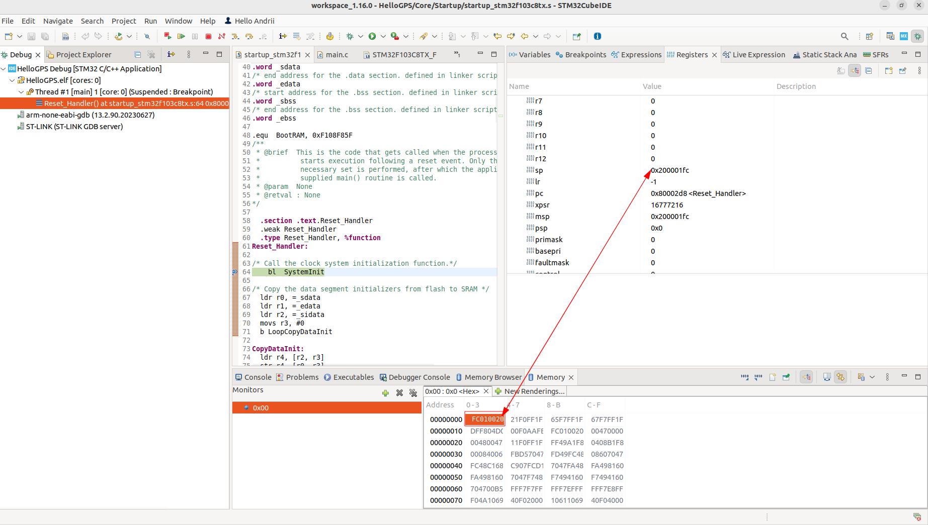The width and height of the screenshot is (928, 525).
Task: Open the Debug launch dropdown arrow
Action: pyautogui.click(x=361, y=36)
